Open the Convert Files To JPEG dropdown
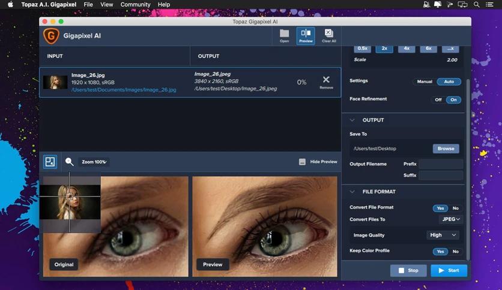Viewport: 502px width, 290px height. click(x=451, y=219)
